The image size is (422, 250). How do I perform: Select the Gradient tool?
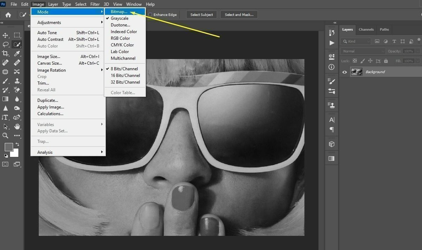pos(5,99)
